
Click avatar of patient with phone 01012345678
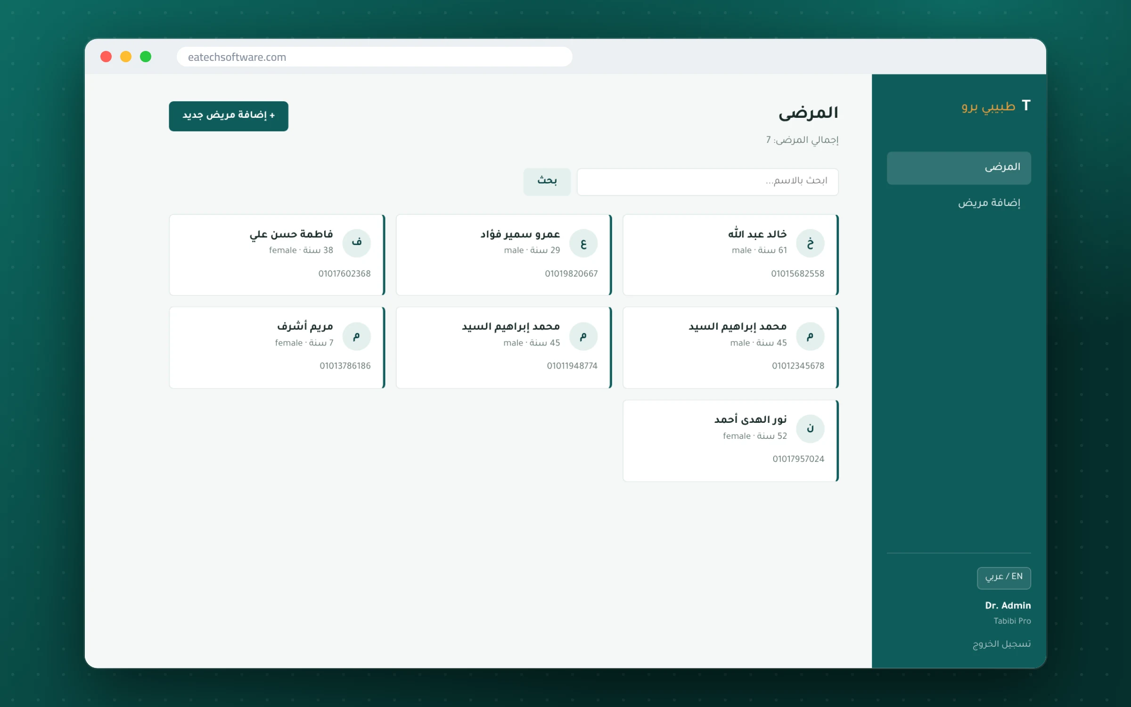(810, 336)
